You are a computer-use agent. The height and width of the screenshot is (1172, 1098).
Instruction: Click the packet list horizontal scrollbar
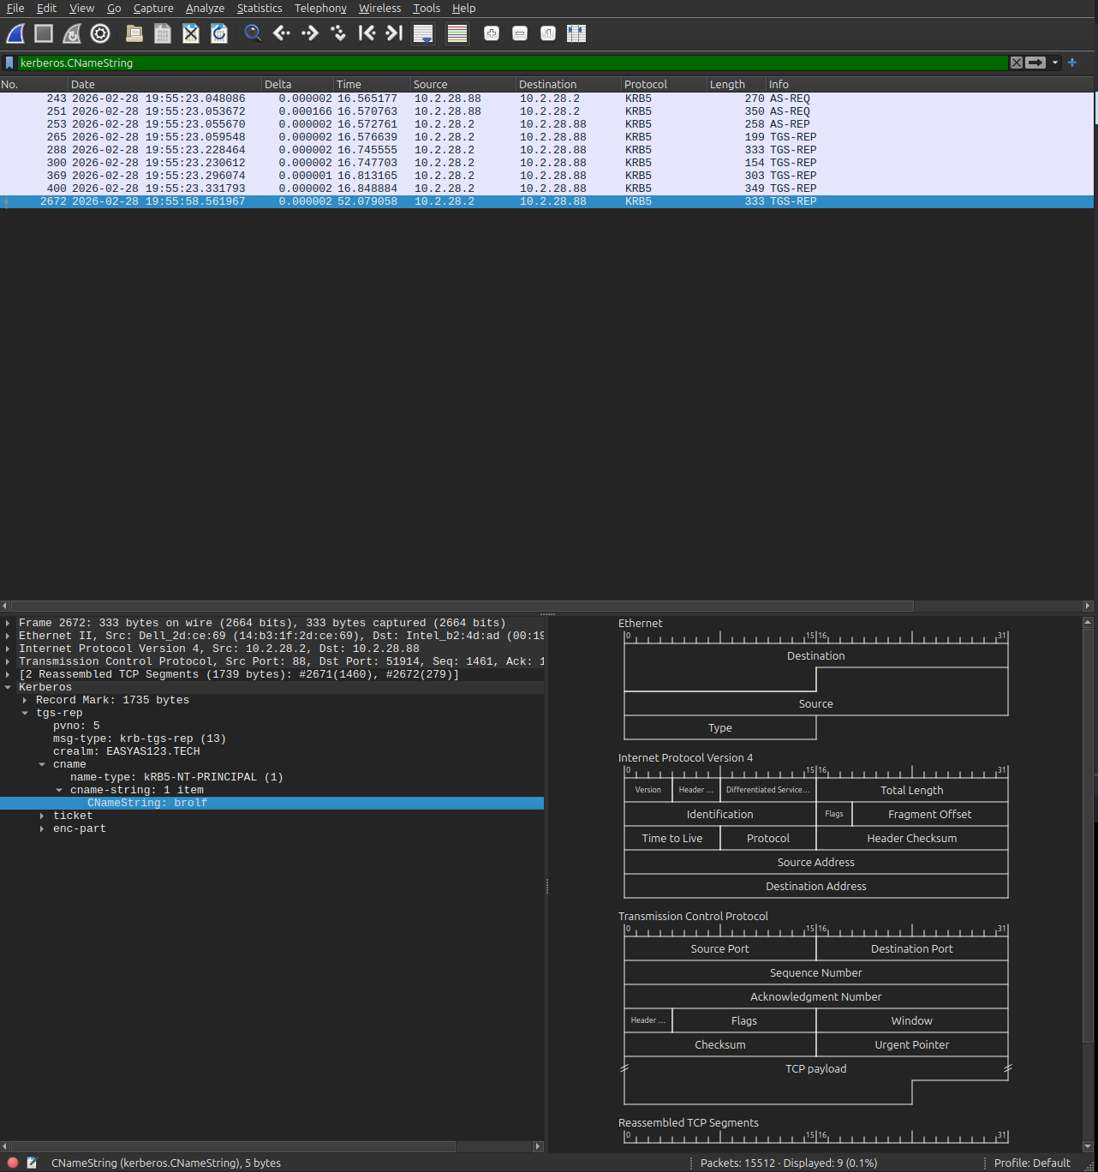(x=462, y=606)
